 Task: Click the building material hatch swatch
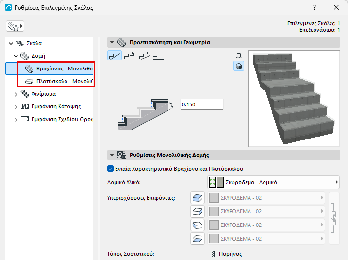(x=213, y=182)
